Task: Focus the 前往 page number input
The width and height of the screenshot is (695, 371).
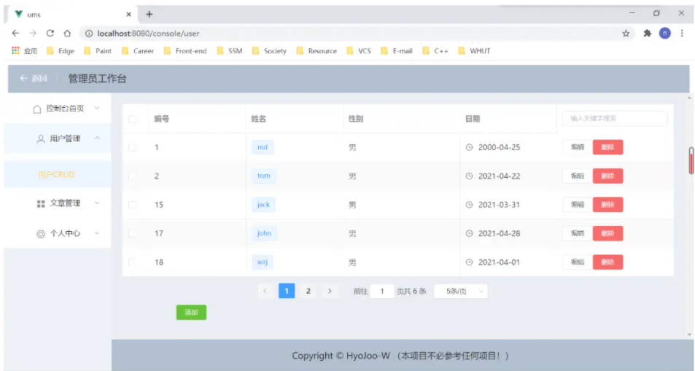Action: point(382,292)
